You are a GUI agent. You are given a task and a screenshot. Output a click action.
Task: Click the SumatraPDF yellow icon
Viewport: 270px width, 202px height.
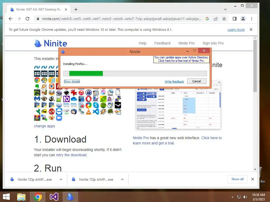pyautogui.click(x=44, y=112)
